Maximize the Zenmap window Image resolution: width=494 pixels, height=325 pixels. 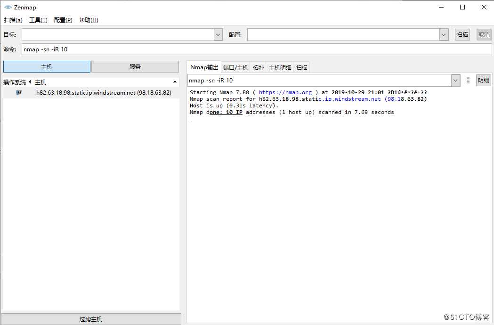point(462,7)
